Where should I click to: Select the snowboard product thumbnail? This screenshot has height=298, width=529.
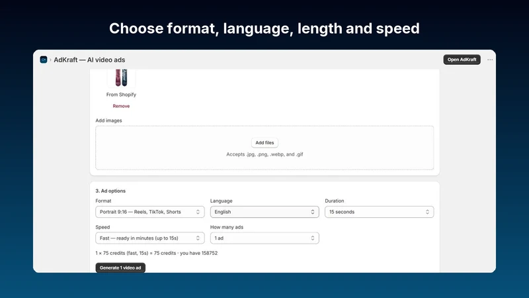pyautogui.click(x=121, y=77)
